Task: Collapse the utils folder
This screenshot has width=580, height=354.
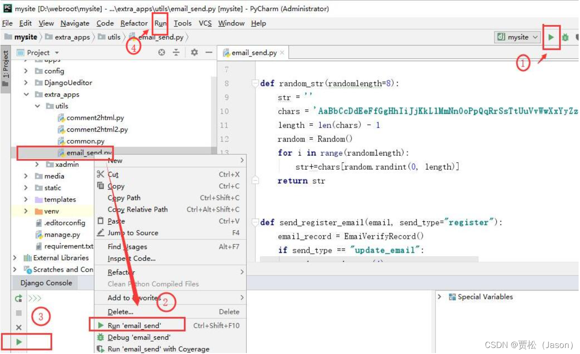Action: pyautogui.click(x=37, y=106)
